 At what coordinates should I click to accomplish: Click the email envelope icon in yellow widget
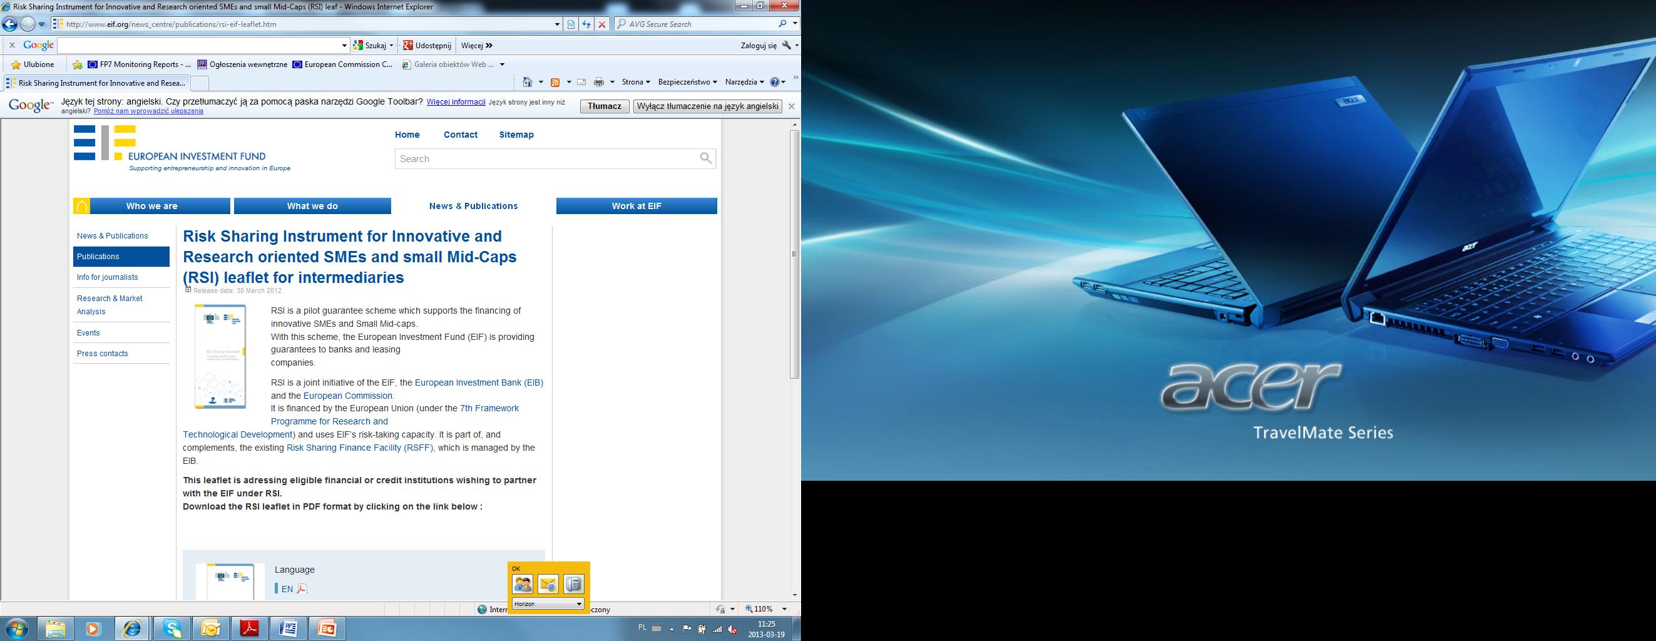548,584
